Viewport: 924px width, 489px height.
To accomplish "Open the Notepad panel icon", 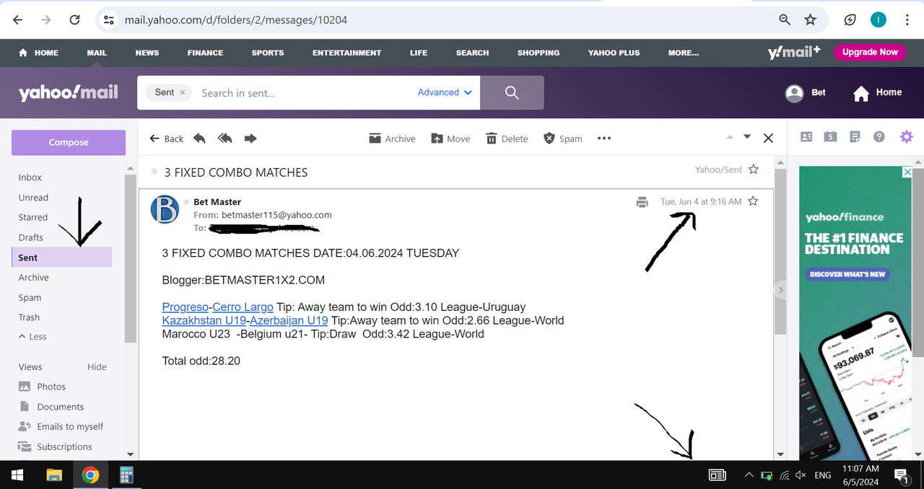I will tap(855, 136).
